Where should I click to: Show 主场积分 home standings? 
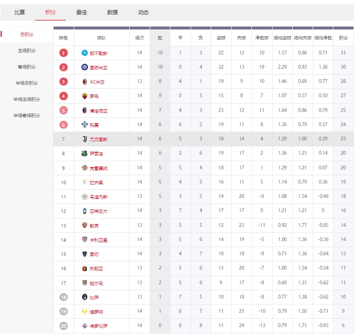(27, 51)
